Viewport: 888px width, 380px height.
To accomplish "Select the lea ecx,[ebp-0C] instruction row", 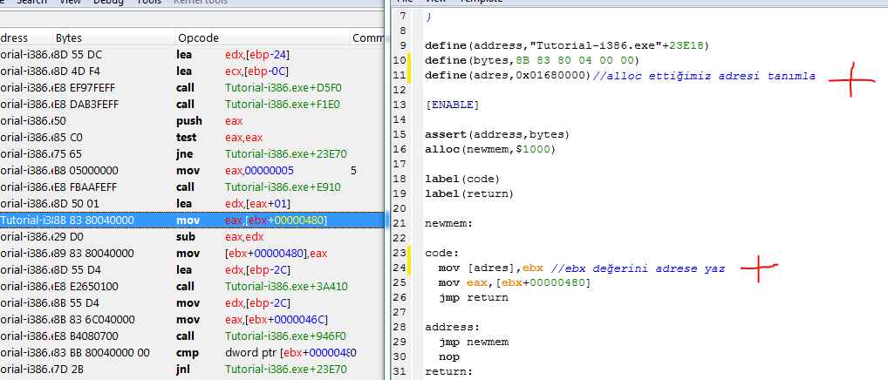I will (x=191, y=71).
